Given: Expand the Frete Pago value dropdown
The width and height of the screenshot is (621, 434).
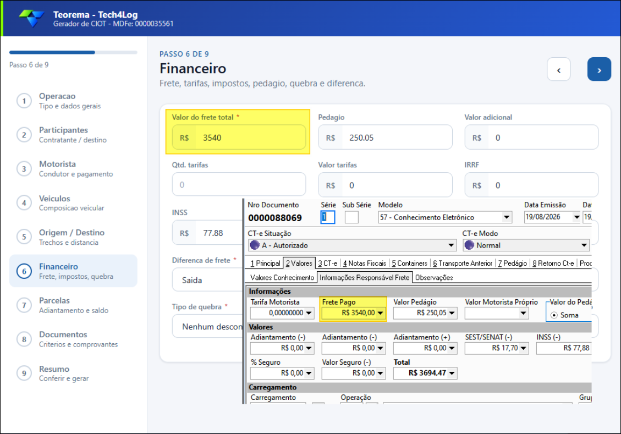Looking at the screenshot, I should pos(380,313).
